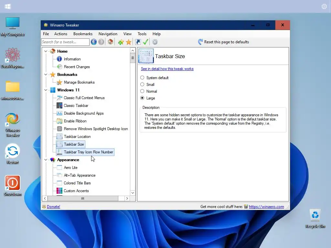This screenshot has width=331, height=248.
Task: Open bookmarks with the yellow star toolbar icon
Action: point(129,42)
